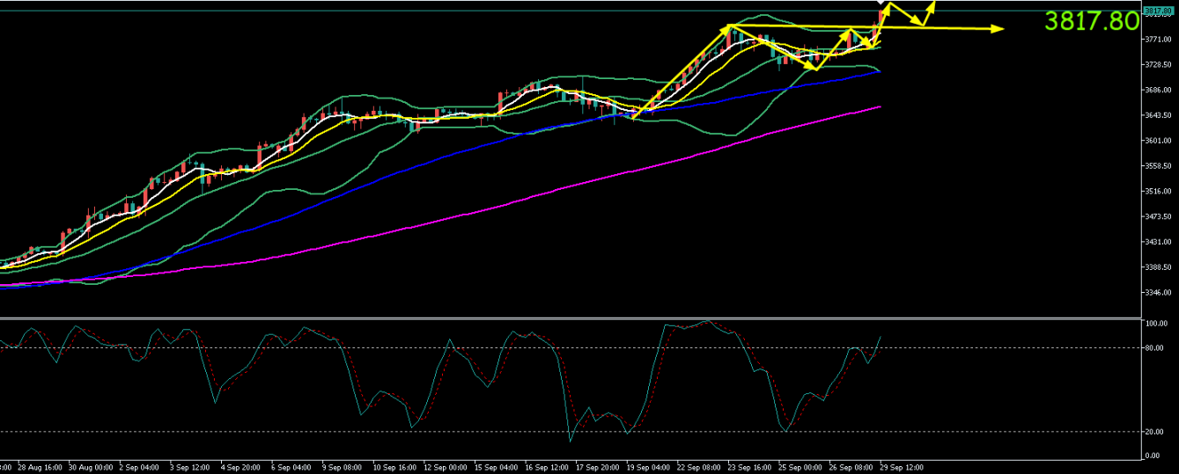Select the 2 Sep 04:00 time label
1179x474 pixels.
[139, 467]
